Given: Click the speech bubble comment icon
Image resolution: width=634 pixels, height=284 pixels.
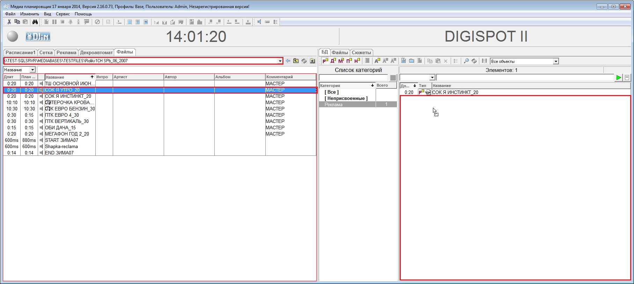Looking at the screenshot, I should click(x=87, y=22).
